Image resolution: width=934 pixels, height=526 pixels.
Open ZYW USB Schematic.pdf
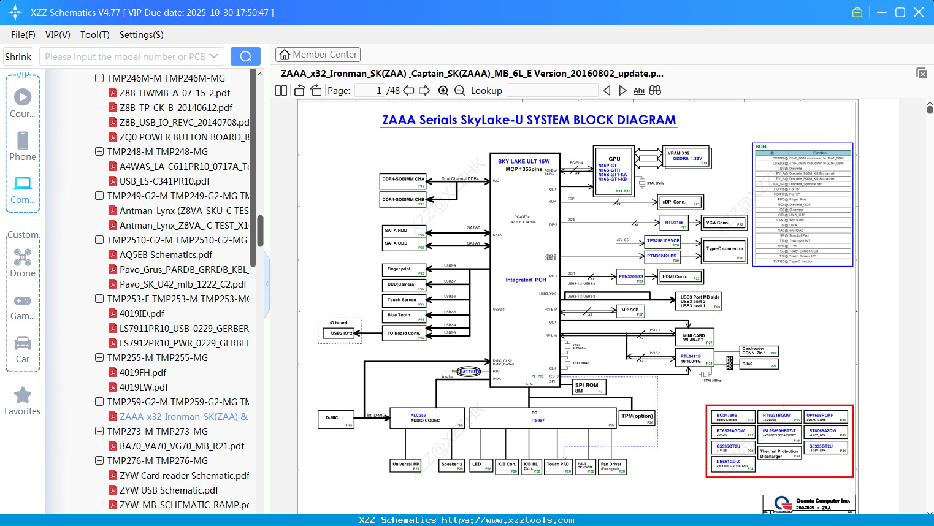click(x=169, y=490)
